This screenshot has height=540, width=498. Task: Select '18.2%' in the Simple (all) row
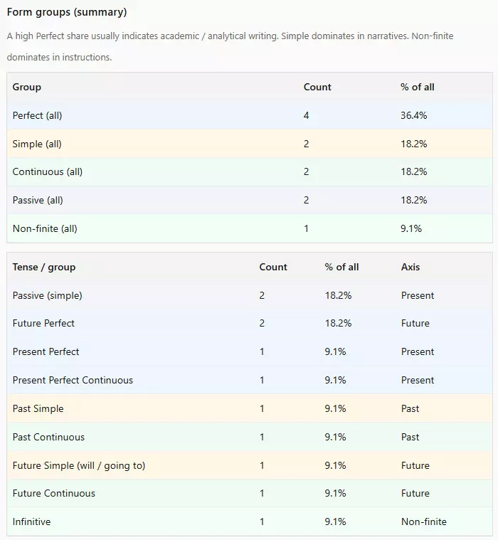pos(413,144)
